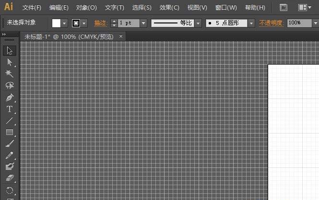Image resolution: width=319 pixels, height=200 pixels.
Task: Open the 效果(C) menu
Action: (169, 8)
